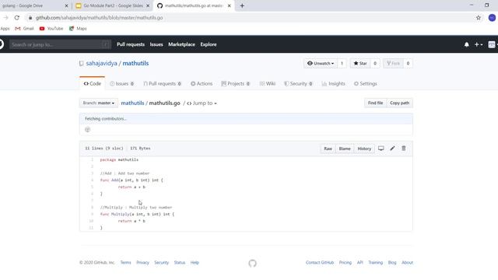Expand the Branch: master dropdown
The image size is (498, 280).
coord(99,103)
